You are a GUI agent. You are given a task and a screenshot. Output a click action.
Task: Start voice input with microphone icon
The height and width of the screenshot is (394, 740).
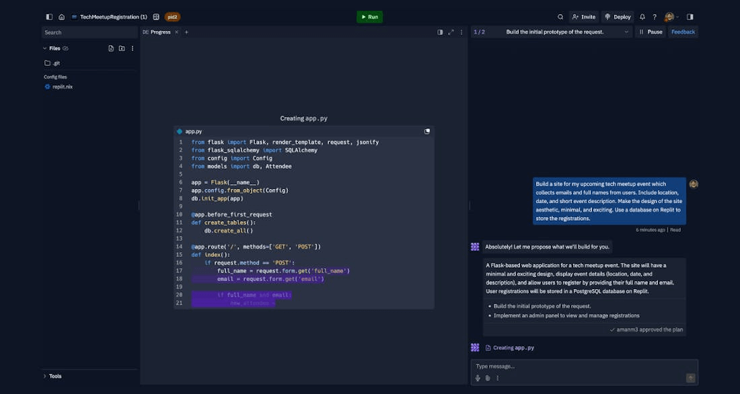pyautogui.click(x=478, y=378)
